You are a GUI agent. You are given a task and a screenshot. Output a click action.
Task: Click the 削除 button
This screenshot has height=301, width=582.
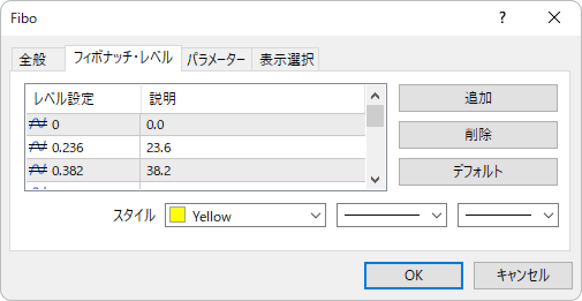tap(478, 135)
